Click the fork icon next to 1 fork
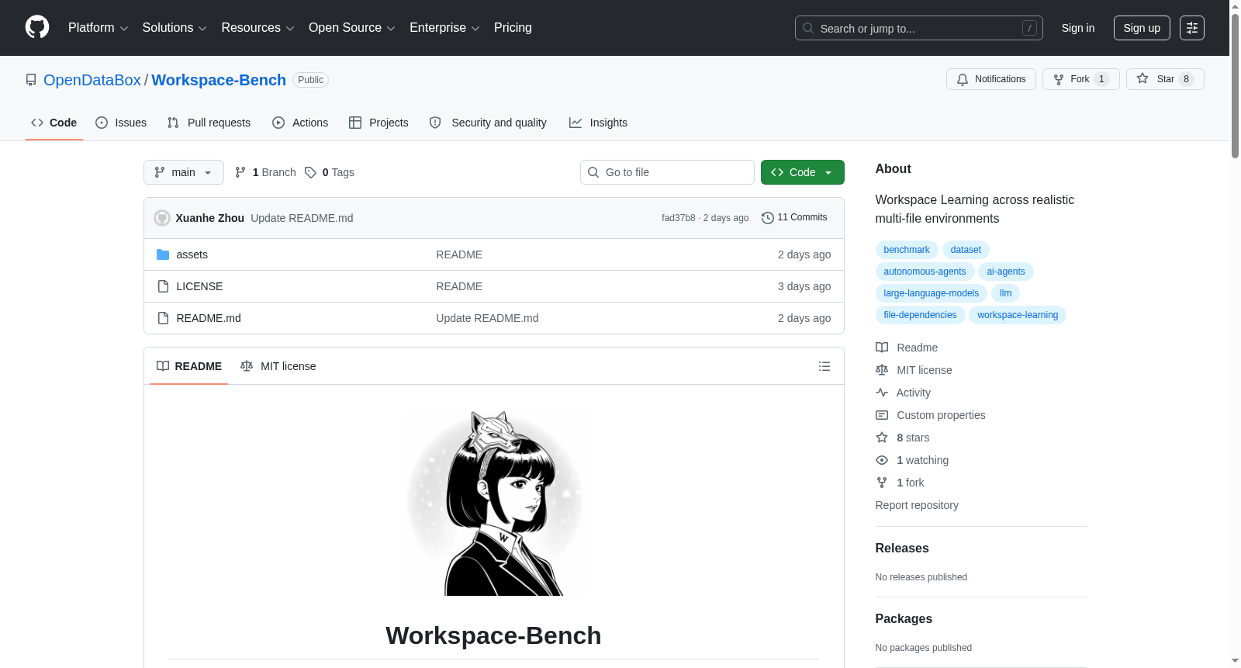The height and width of the screenshot is (668, 1241). tap(882, 483)
